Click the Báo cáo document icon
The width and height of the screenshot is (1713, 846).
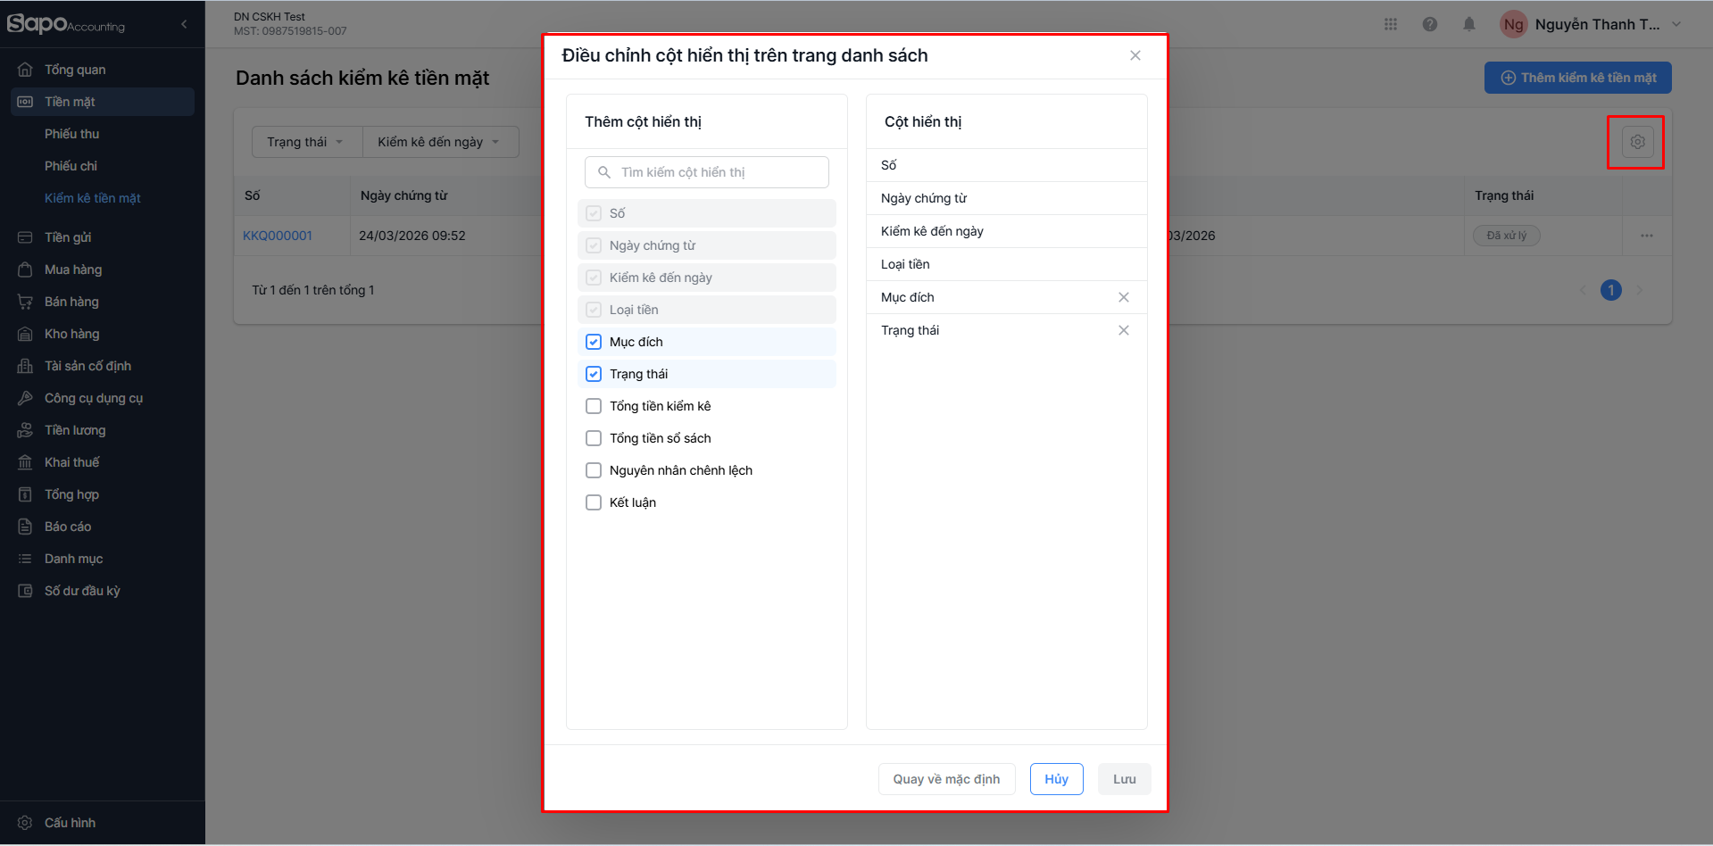click(25, 527)
